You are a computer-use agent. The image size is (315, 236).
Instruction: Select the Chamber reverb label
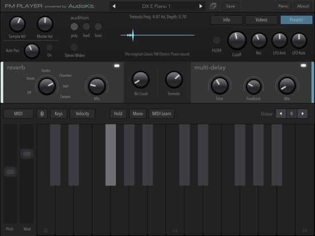tap(66, 75)
